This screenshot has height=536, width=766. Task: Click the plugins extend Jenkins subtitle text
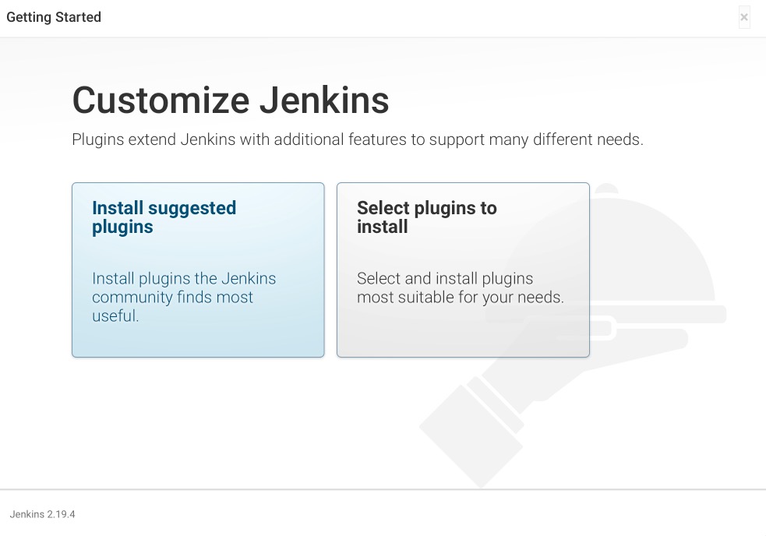click(357, 140)
